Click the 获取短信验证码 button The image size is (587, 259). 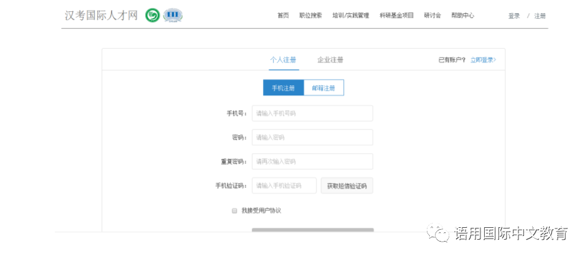346,186
